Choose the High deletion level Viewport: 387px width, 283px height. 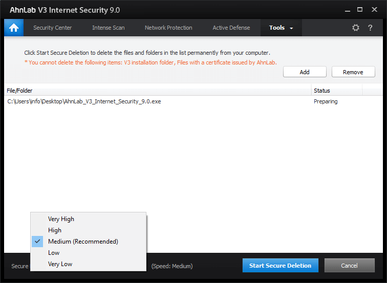click(55, 230)
